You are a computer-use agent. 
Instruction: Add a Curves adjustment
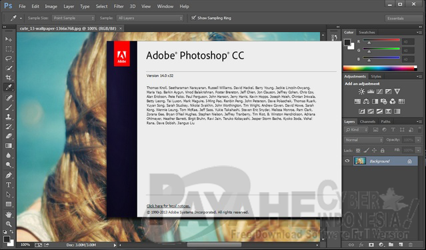pyautogui.click(x=379, y=91)
